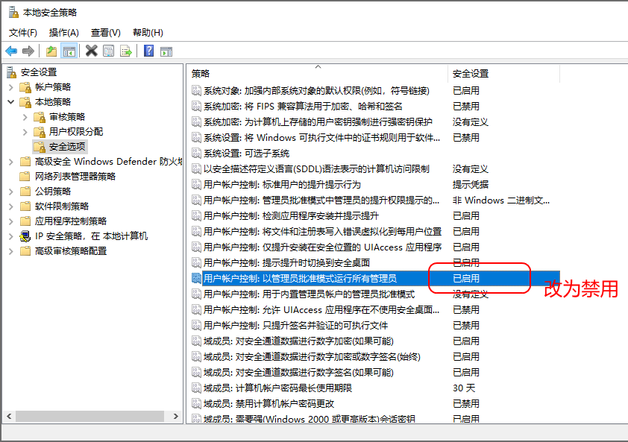This screenshot has width=628, height=442.
Task: Sort by the 策略 column header
Action: pos(317,73)
